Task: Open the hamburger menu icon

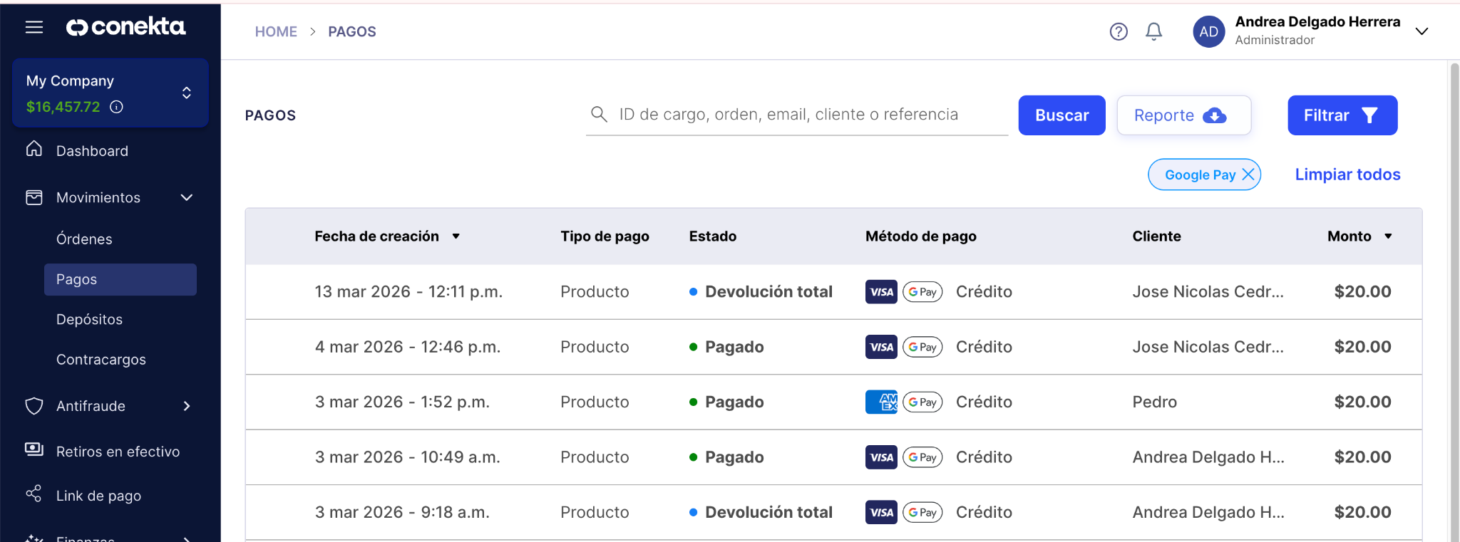Action: click(34, 27)
